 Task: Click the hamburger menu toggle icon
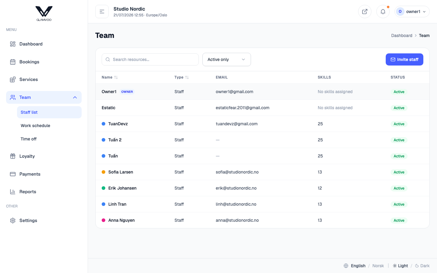102,12
